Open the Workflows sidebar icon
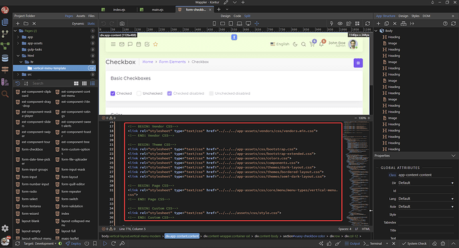459x248 pixels. click(5, 46)
